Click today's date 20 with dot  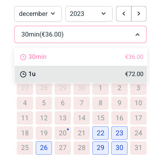click(x=63, y=133)
